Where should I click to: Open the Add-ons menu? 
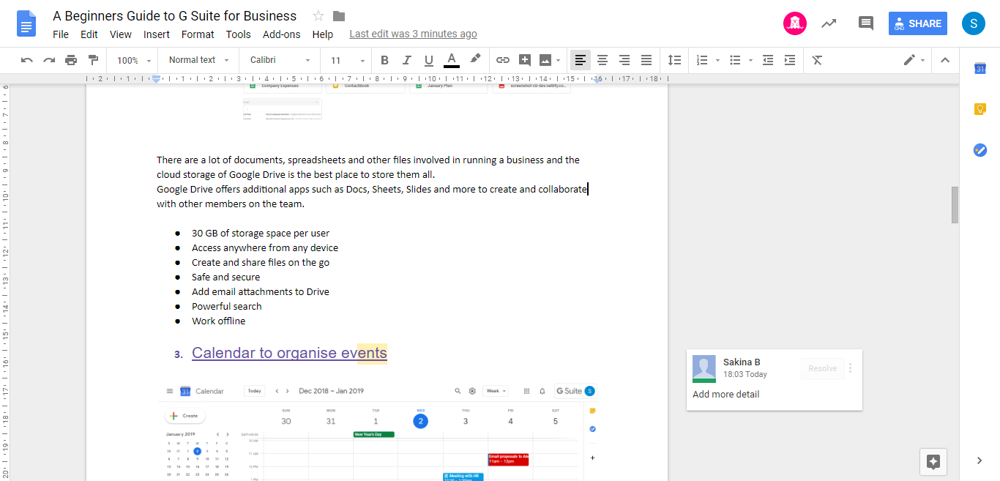click(282, 34)
